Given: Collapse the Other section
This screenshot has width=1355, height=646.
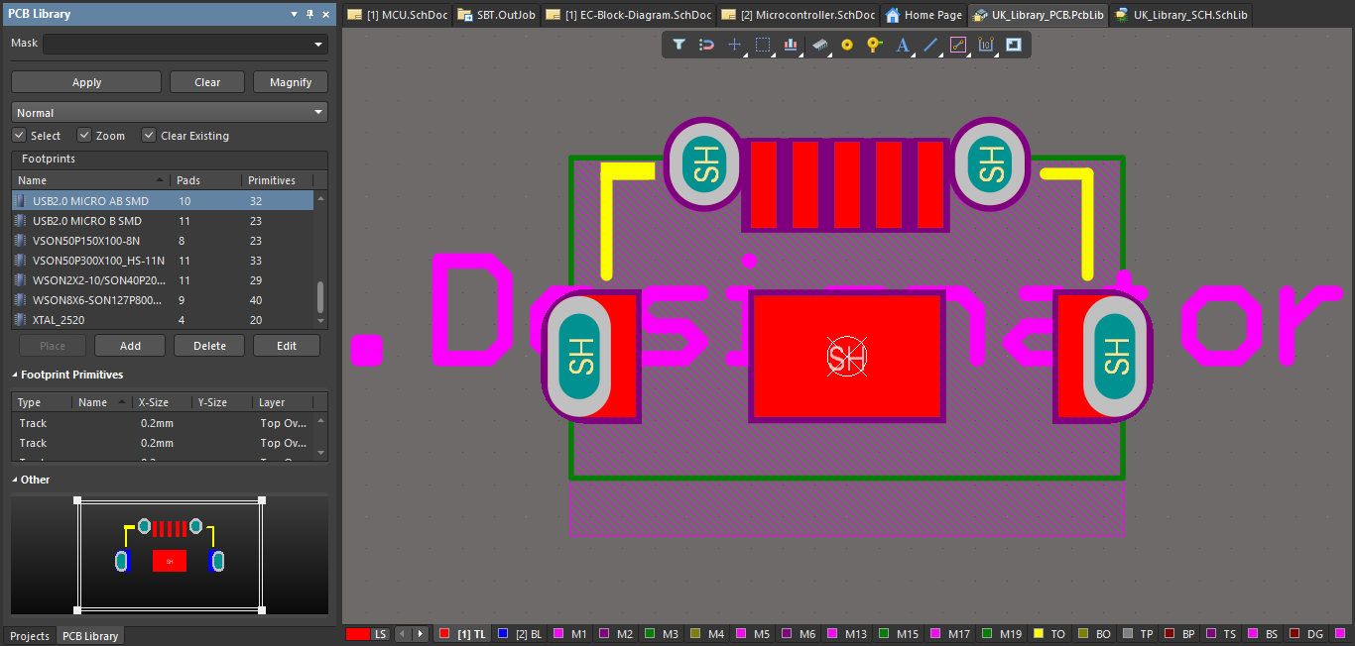Looking at the screenshot, I should 16,480.
